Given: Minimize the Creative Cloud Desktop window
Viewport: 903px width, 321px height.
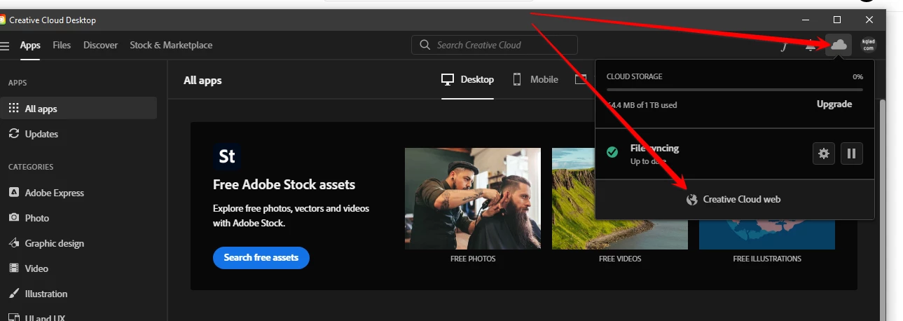Looking at the screenshot, I should pyautogui.click(x=805, y=20).
